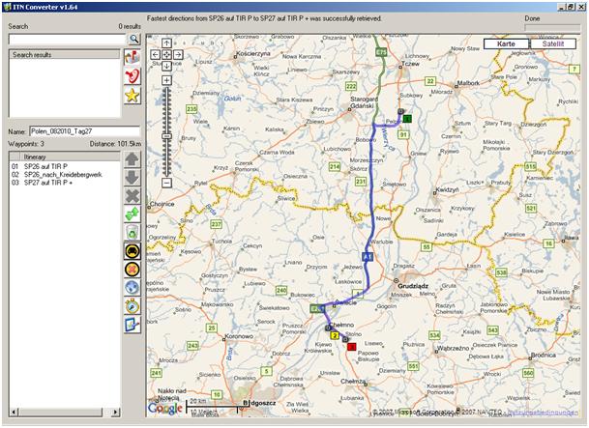Click the Wąbrzeźno town label on map
Viewport: 589px width, 428px height.
[455, 348]
